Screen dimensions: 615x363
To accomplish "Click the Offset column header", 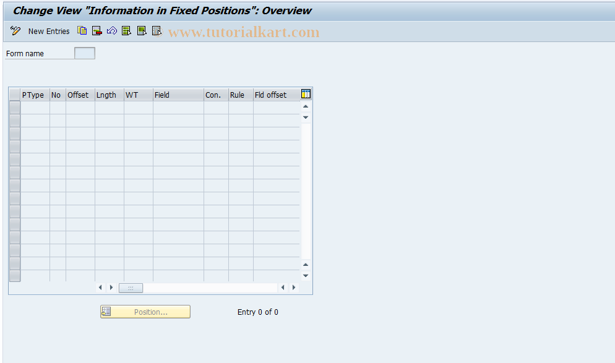I will (x=80, y=95).
